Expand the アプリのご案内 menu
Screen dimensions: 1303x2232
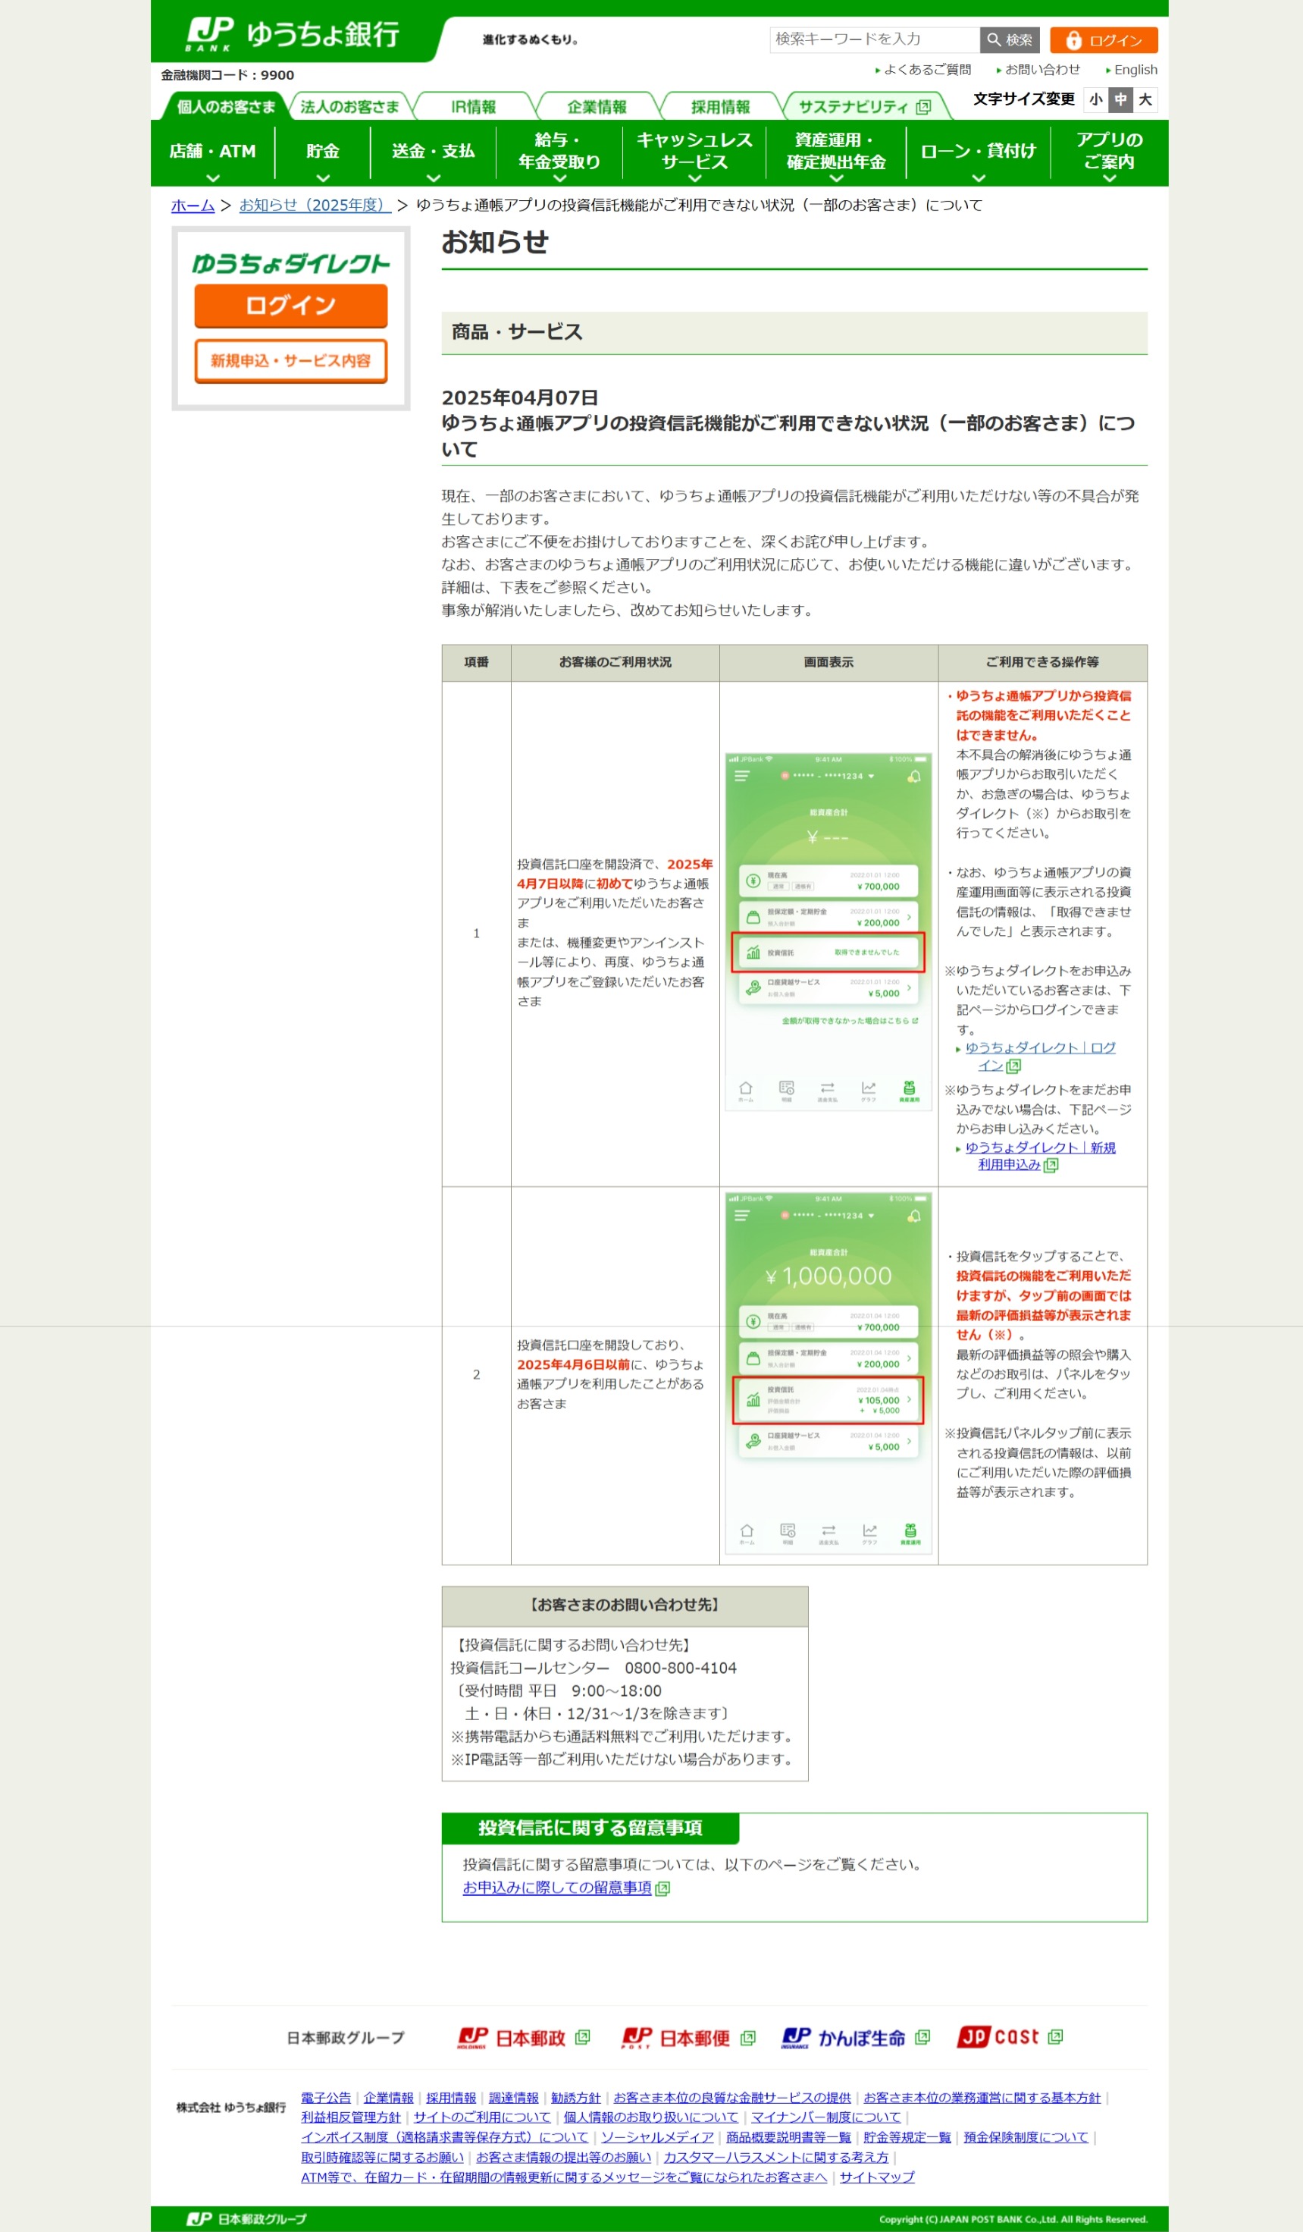(x=1109, y=153)
